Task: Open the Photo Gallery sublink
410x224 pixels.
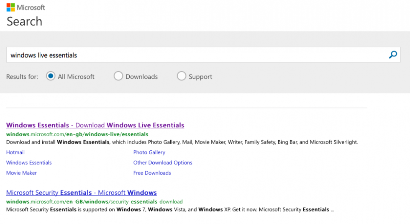Action: click(149, 152)
